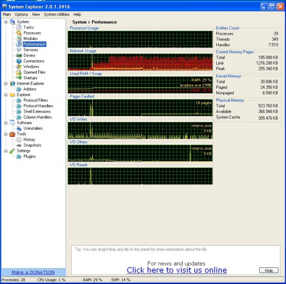
Task: Click the System computer icon in tree
Action: coord(12,22)
